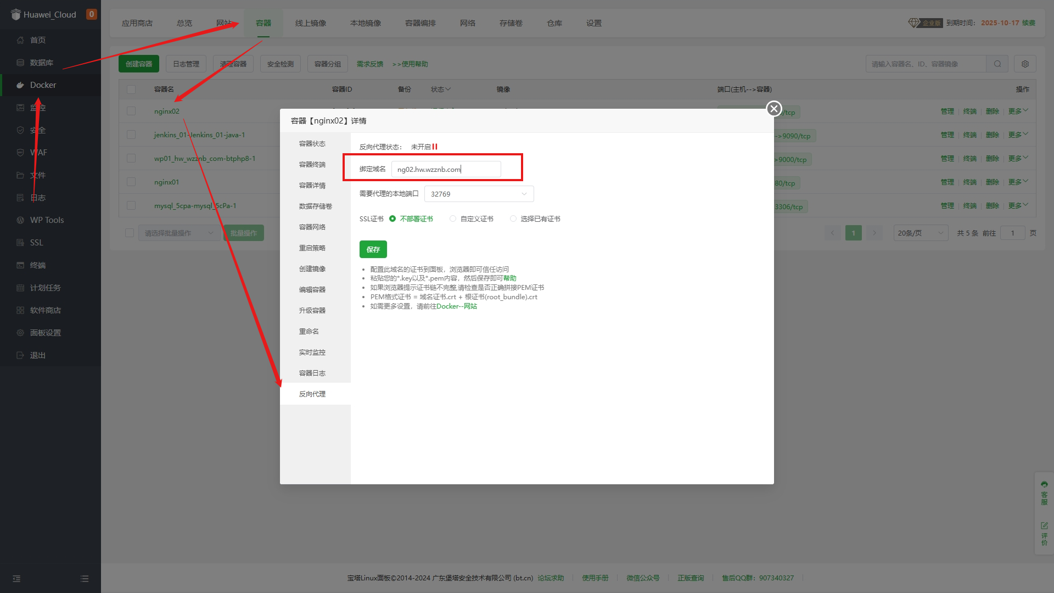Go to next page arrow in pagination
The image size is (1054, 593).
pyautogui.click(x=874, y=233)
